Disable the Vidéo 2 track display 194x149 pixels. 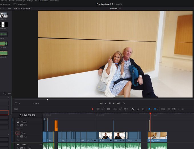26,125
